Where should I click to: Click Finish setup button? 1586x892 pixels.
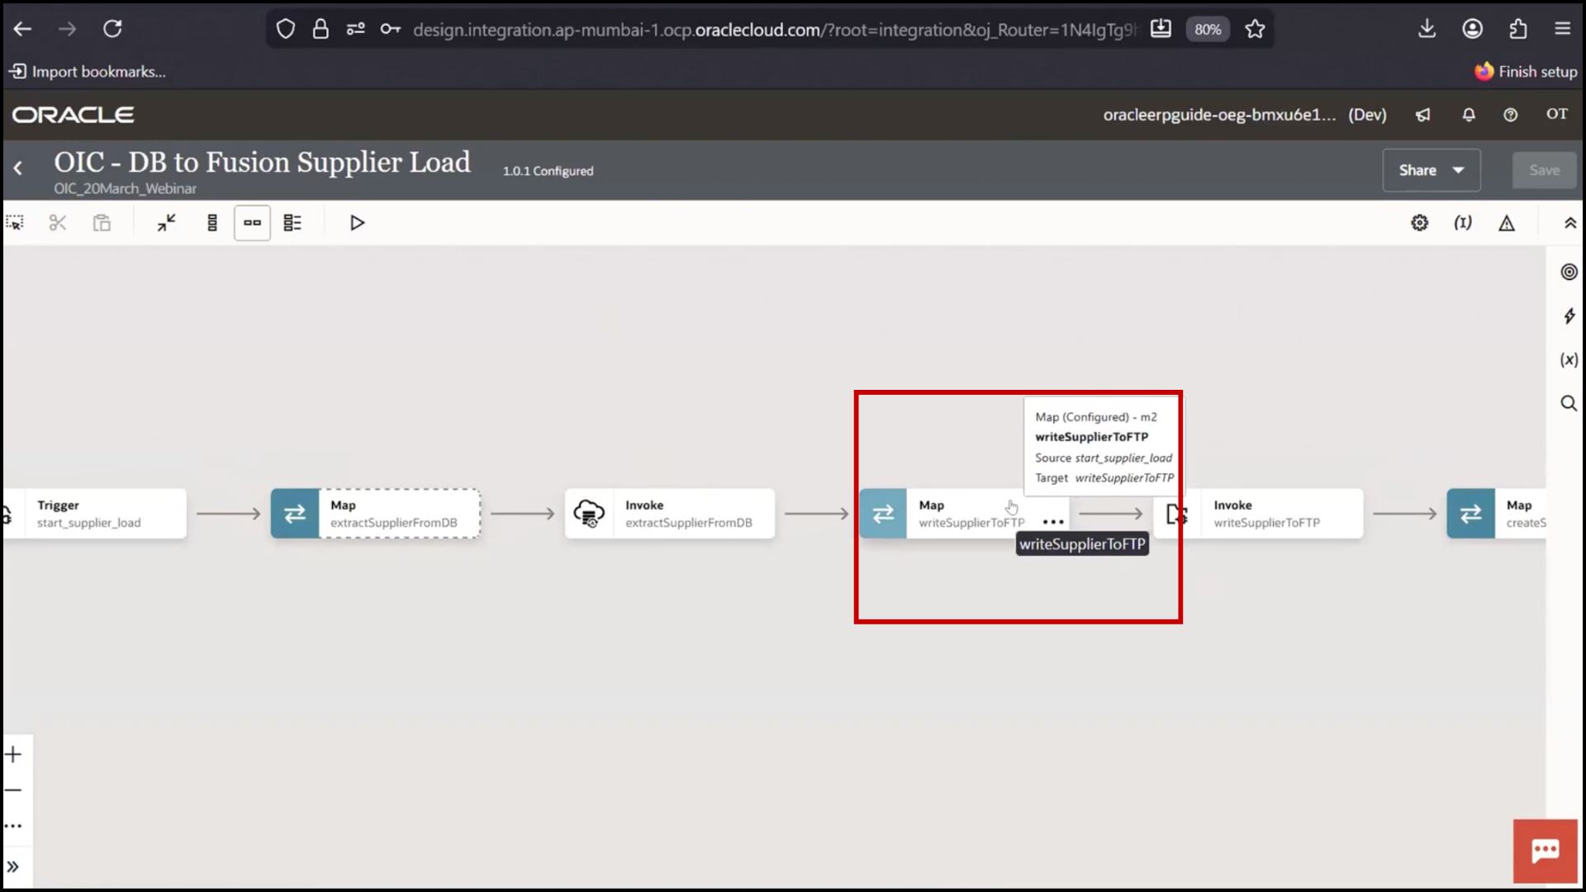1527,72
